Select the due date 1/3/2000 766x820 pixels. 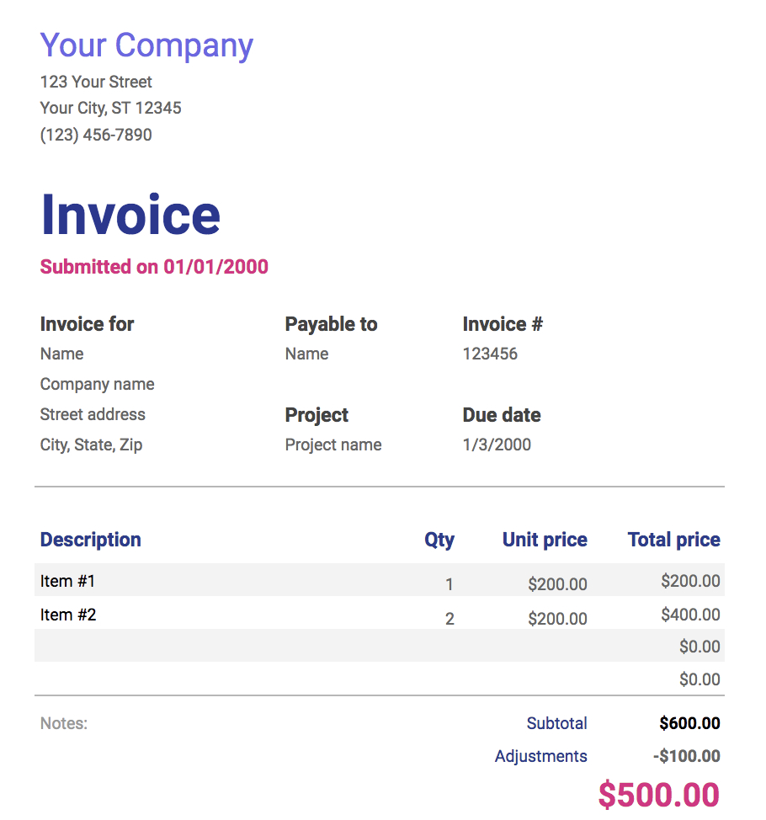point(497,445)
